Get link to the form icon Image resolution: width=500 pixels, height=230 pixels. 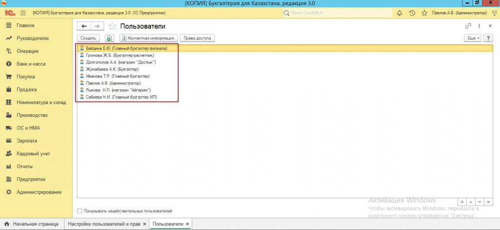coord(468,26)
